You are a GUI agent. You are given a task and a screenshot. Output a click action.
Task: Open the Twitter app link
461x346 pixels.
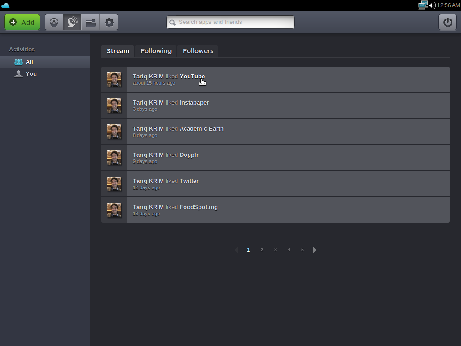point(189,181)
